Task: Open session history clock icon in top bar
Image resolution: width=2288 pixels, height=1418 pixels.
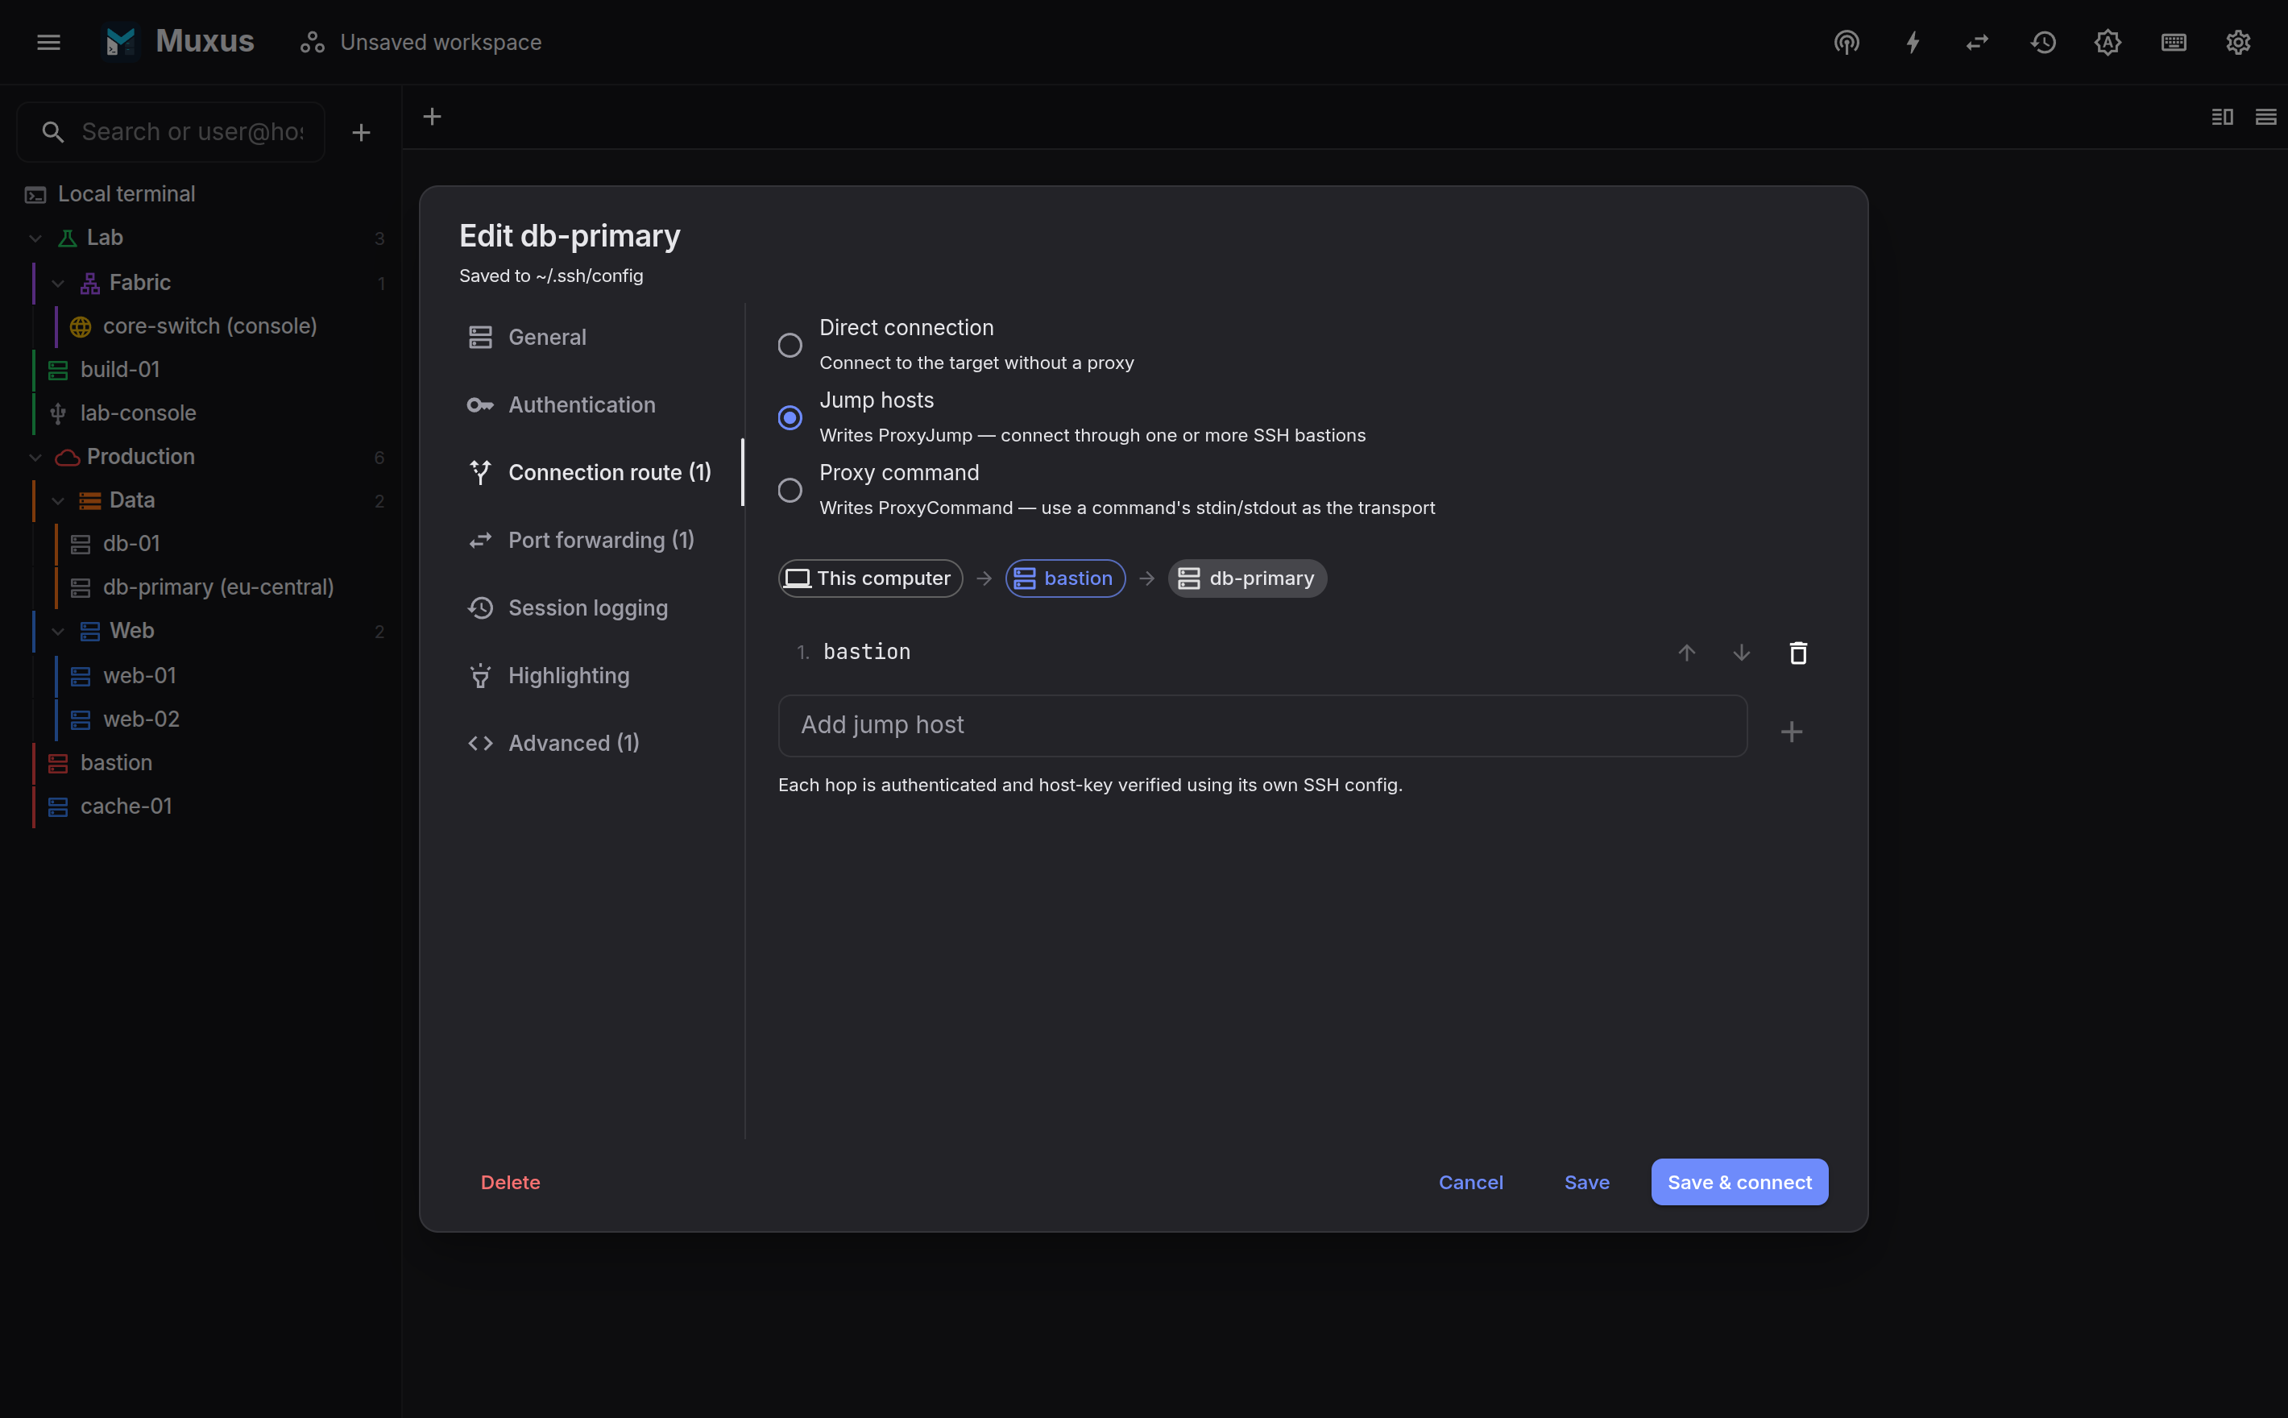Action: (2043, 42)
